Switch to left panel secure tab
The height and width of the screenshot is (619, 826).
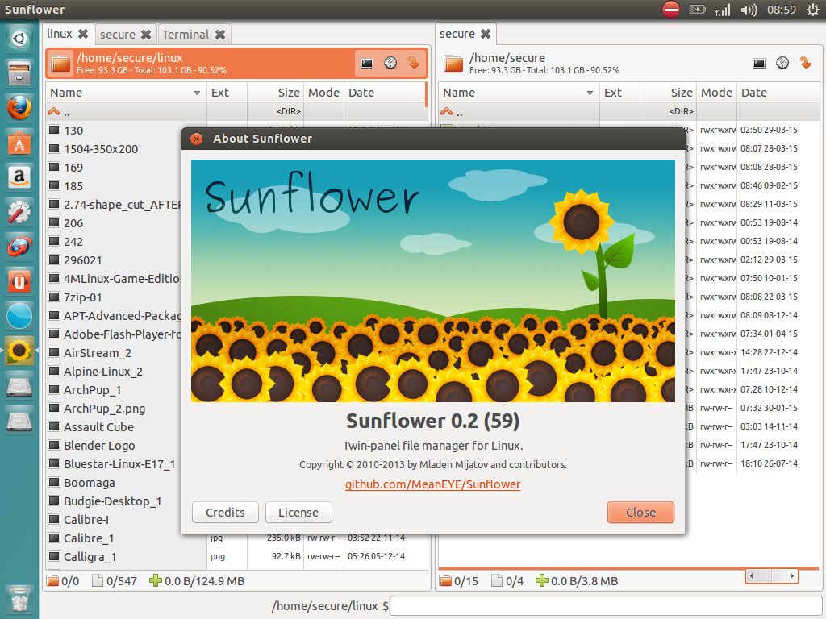tap(118, 34)
